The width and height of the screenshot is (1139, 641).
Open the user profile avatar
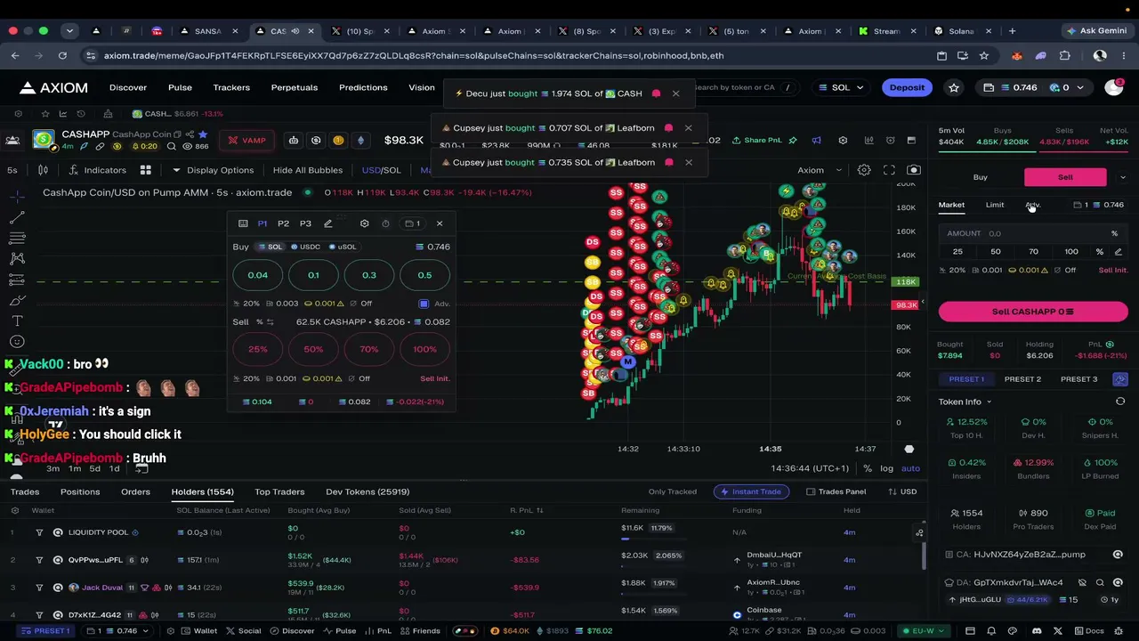[x=1113, y=87]
